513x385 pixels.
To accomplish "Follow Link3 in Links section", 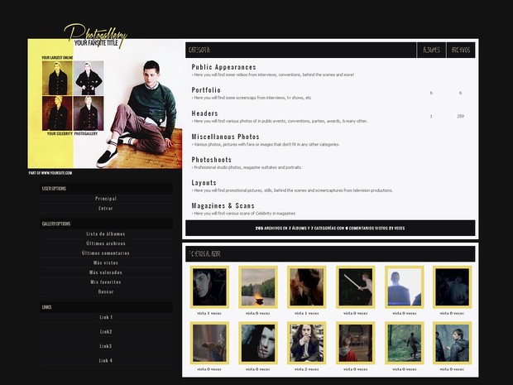I will click(106, 346).
